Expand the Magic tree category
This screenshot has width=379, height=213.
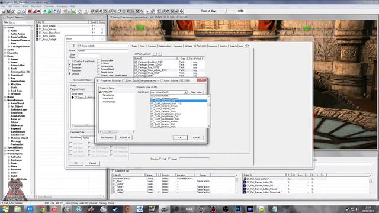[x=5, y=97]
